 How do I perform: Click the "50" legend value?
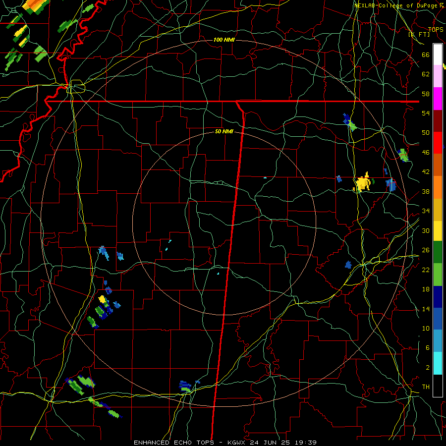[426, 133]
